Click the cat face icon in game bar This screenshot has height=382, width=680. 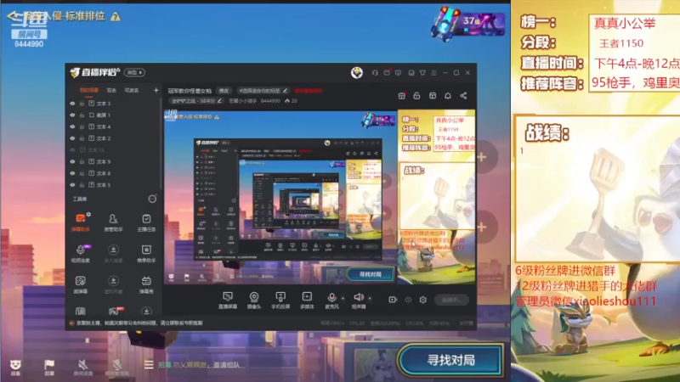point(15,367)
